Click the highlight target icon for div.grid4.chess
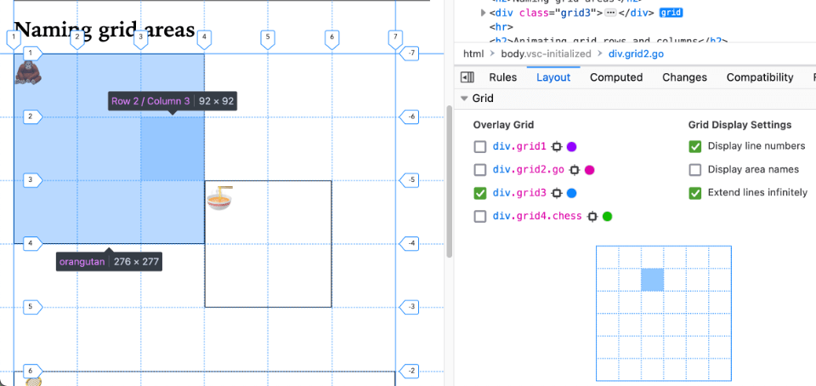Viewport: 816px width, 386px height. (x=592, y=217)
